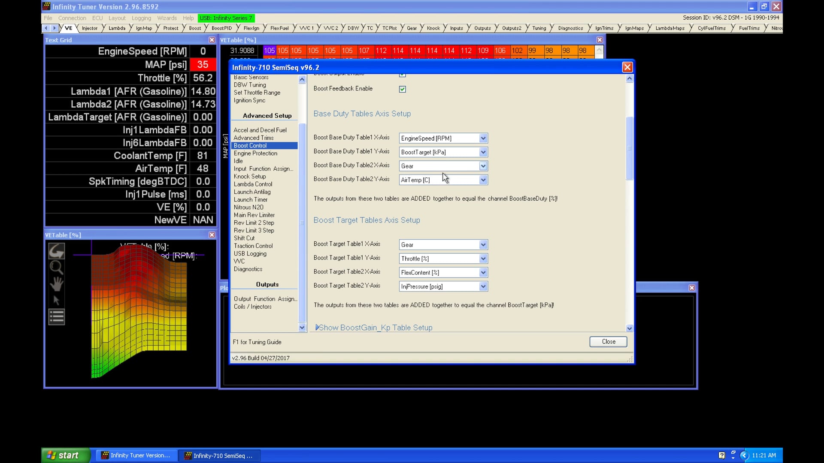Click the Windows Start button
The width and height of the screenshot is (824, 463).
click(x=64, y=455)
